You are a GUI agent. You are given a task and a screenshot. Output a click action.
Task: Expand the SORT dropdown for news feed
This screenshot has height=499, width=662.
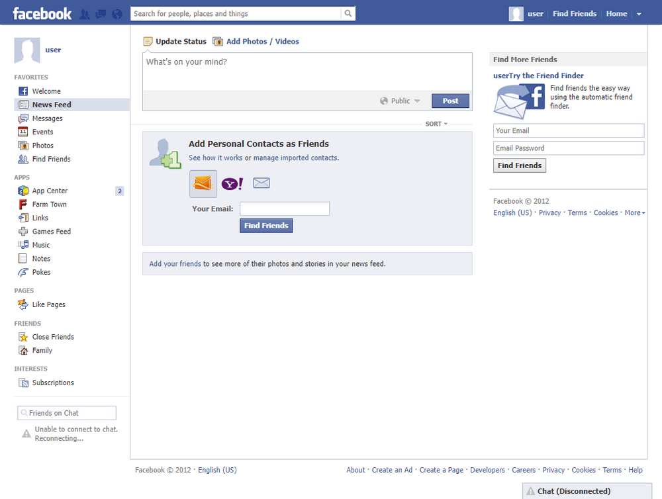[436, 124]
